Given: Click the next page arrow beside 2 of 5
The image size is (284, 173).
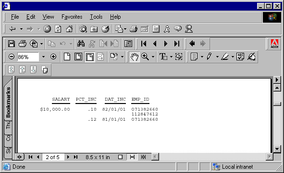Looking at the screenshot, I should click(x=68, y=157).
